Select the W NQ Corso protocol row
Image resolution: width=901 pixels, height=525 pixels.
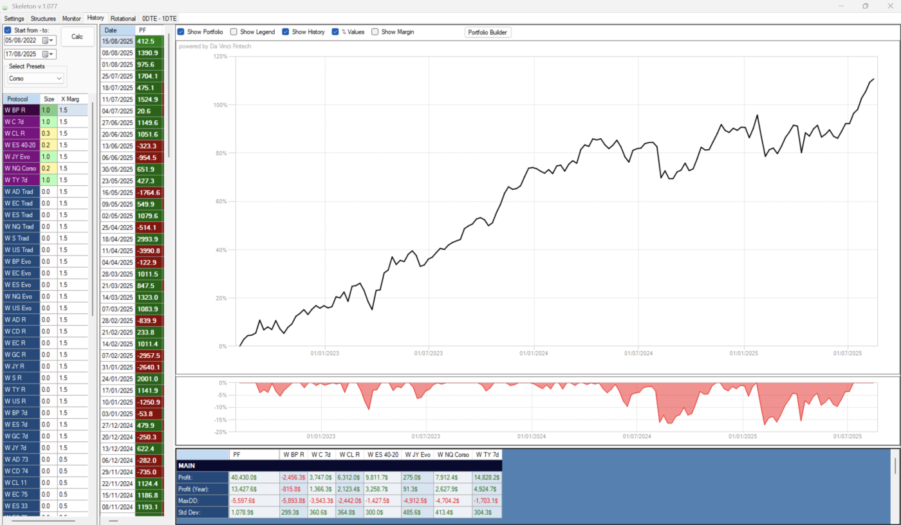(21, 169)
